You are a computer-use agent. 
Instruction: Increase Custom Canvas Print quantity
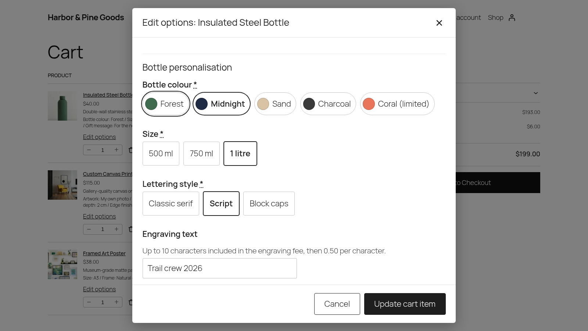click(x=116, y=229)
